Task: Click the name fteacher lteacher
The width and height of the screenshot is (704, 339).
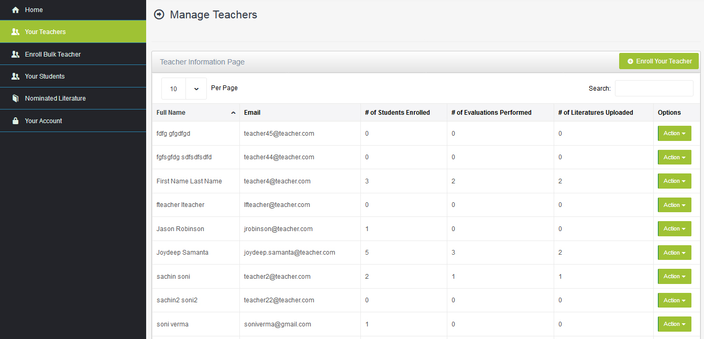Action: (180, 205)
